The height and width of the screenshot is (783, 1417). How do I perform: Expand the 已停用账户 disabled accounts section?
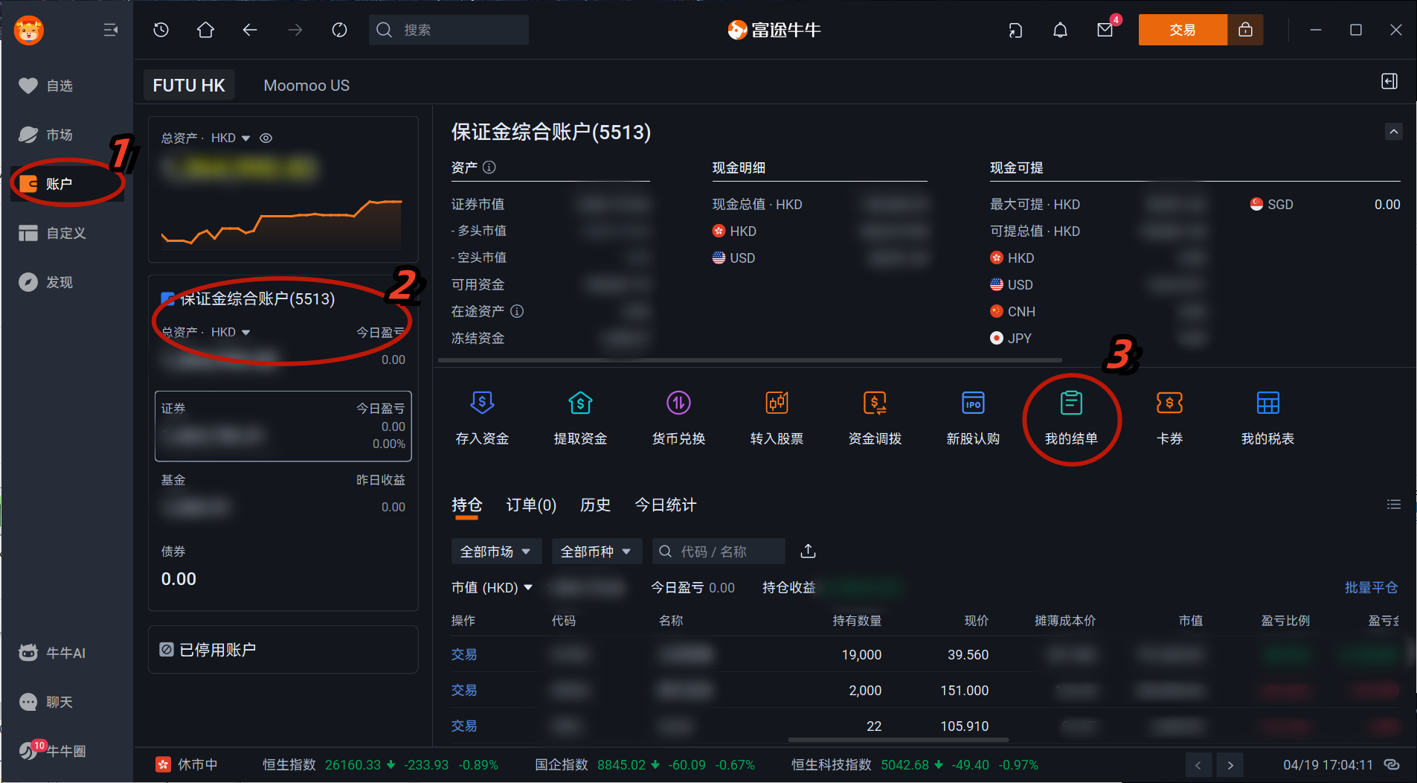pyautogui.click(x=283, y=650)
